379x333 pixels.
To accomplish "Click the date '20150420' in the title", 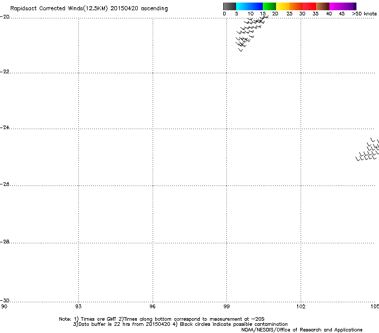I will click(x=124, y=8).
